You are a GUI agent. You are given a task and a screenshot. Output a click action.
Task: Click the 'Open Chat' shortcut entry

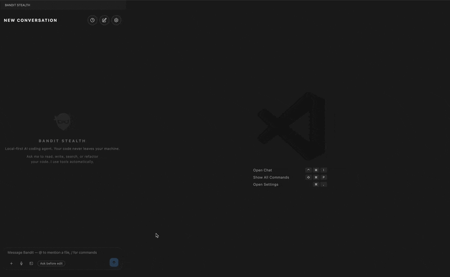pyautogui.click(x=262, y=170)
